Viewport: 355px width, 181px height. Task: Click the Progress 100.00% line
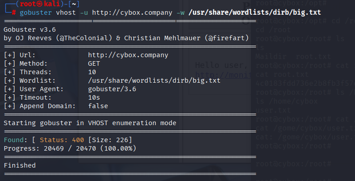(70, 148)
